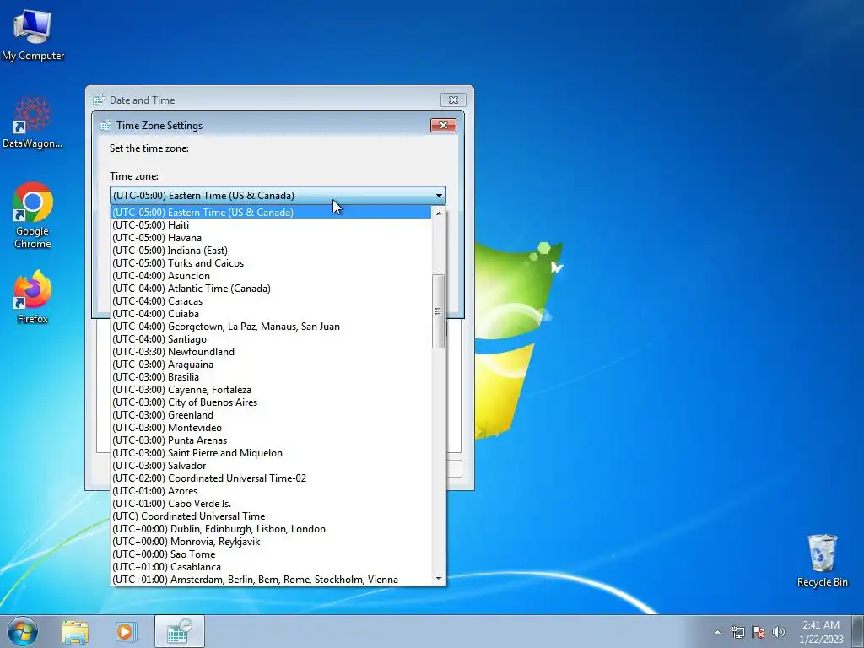Click the Show Desktop strip on taskbar
The width and height of the screenshot is (864, 648).
(858, 631)
